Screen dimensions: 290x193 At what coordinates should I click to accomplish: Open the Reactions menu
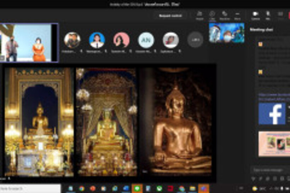pyautogui.click(x=225, y=16)
